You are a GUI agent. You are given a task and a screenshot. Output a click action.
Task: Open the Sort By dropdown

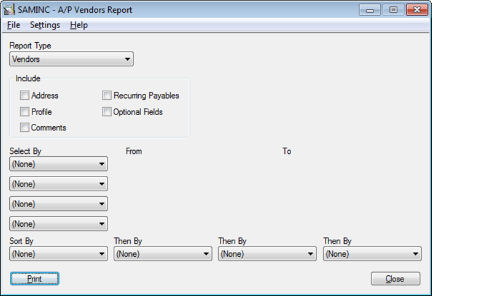pyautogui.click(x=59, y=254)
